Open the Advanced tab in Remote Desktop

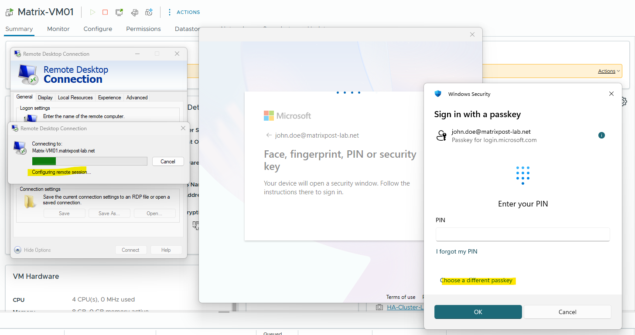[x=137, y=98]
